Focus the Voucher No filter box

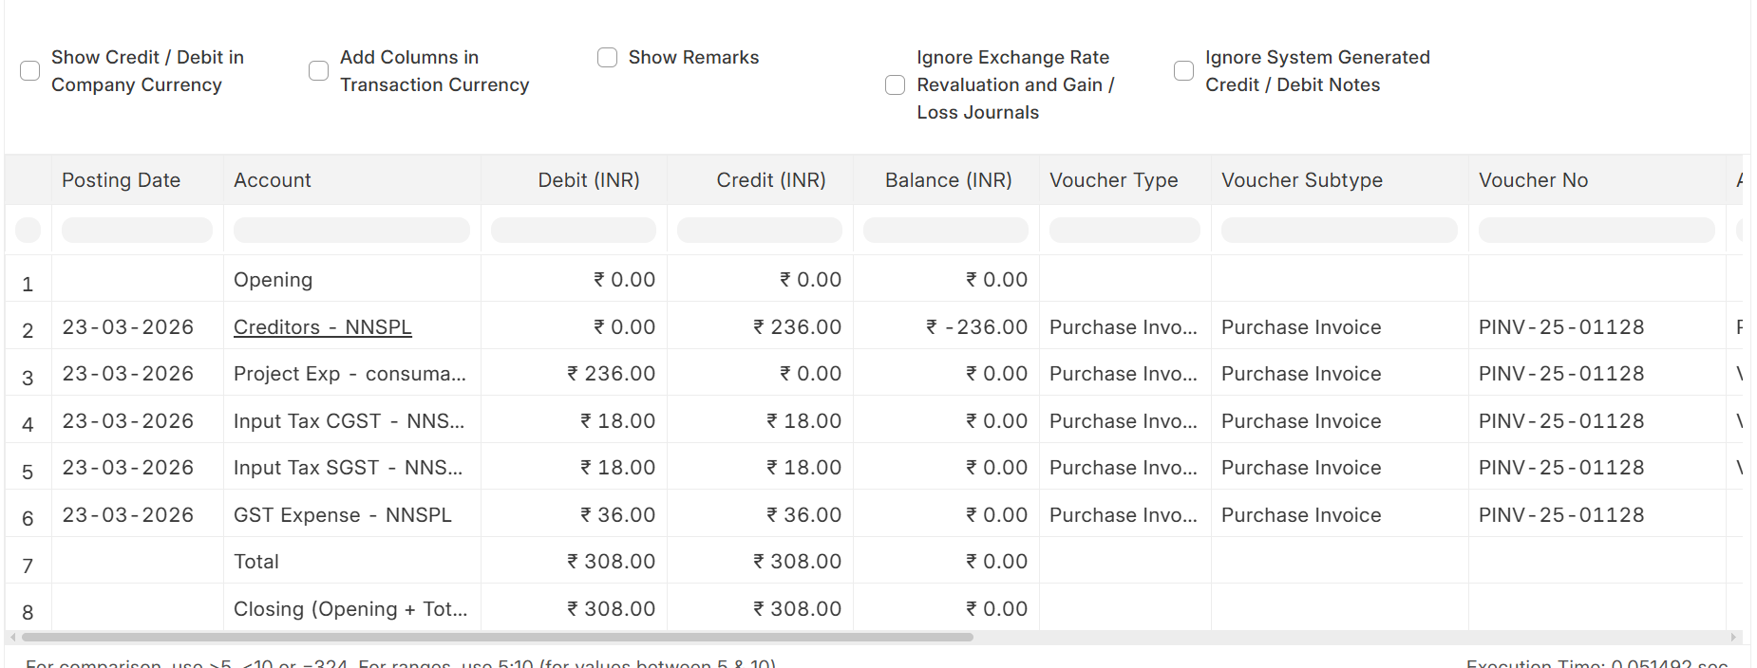pyautogui.click(x=1596, y=231)
